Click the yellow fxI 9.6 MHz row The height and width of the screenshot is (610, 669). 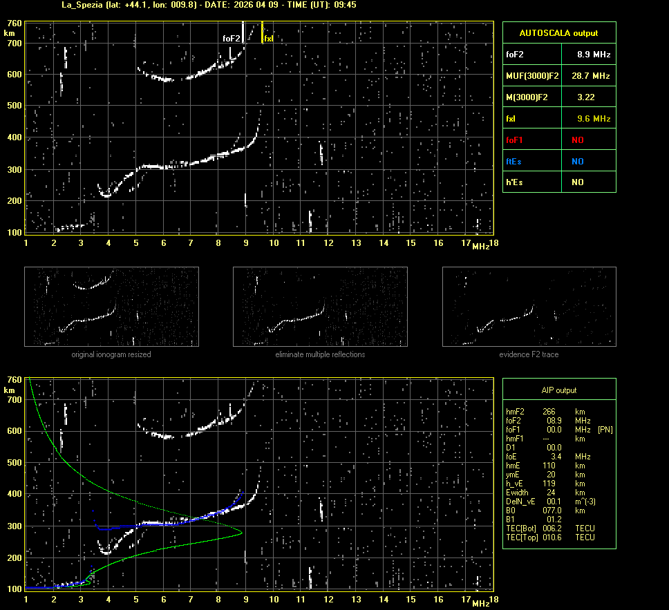click(558, 118)
